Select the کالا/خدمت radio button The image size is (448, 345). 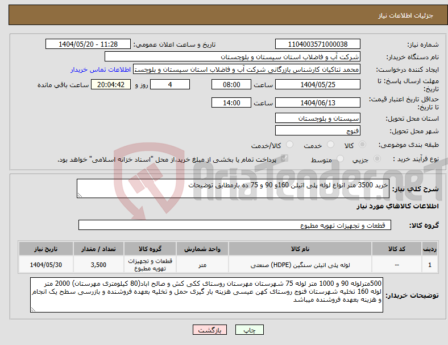pyautogui.click(x=289, y=145)
